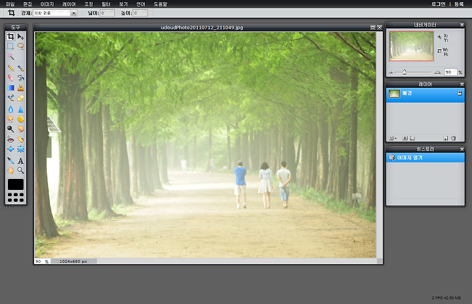Screen dimensions: 472x304
Task: Select the Move tool
Action: pos(20,37)
